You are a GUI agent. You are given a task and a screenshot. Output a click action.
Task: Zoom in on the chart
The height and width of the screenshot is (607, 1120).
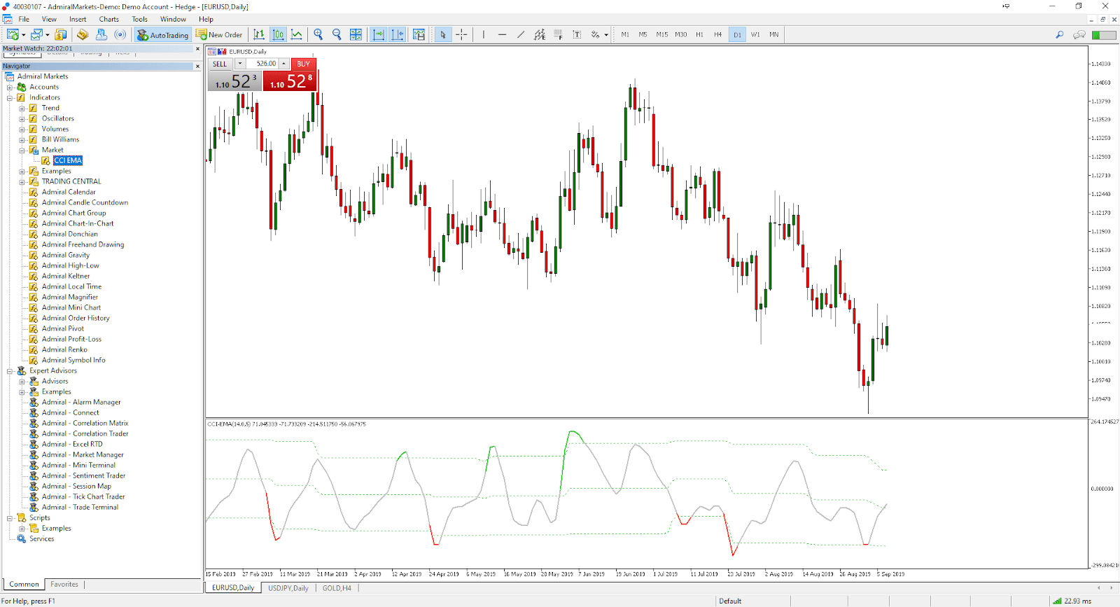(318, 34)
